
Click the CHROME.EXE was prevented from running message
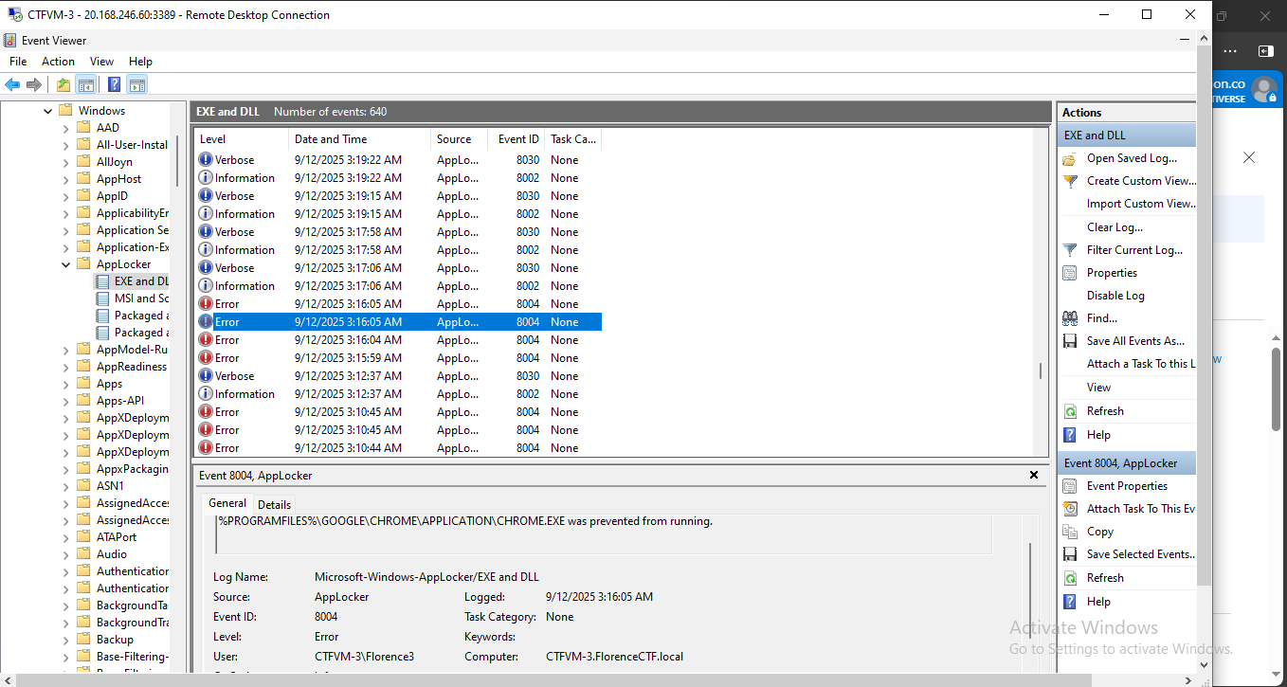click(465, 521)
